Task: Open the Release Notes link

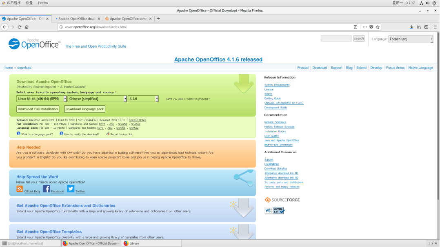Action: [x=137, y=120]
